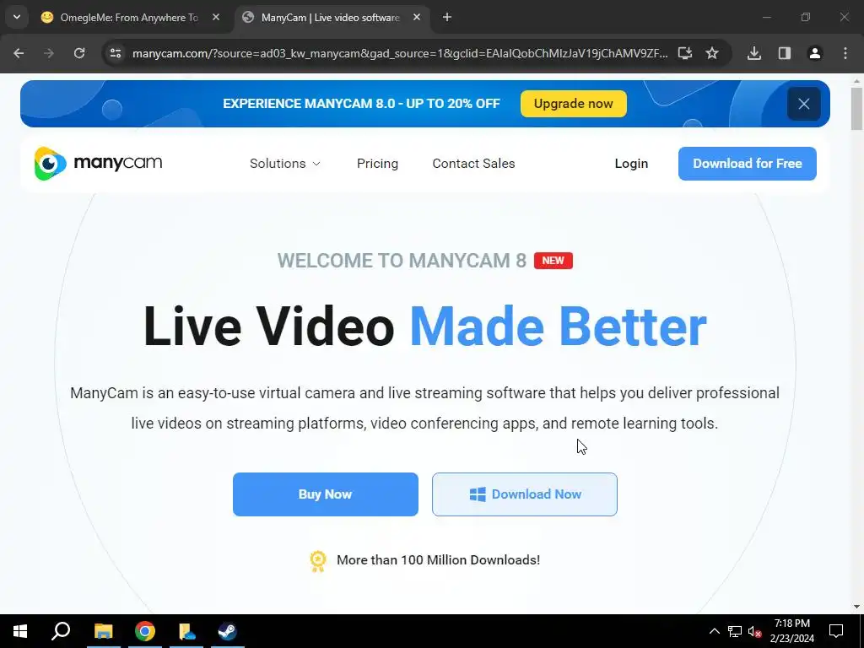
Task: Click the red NEW badge
Action: coord(553,261)
